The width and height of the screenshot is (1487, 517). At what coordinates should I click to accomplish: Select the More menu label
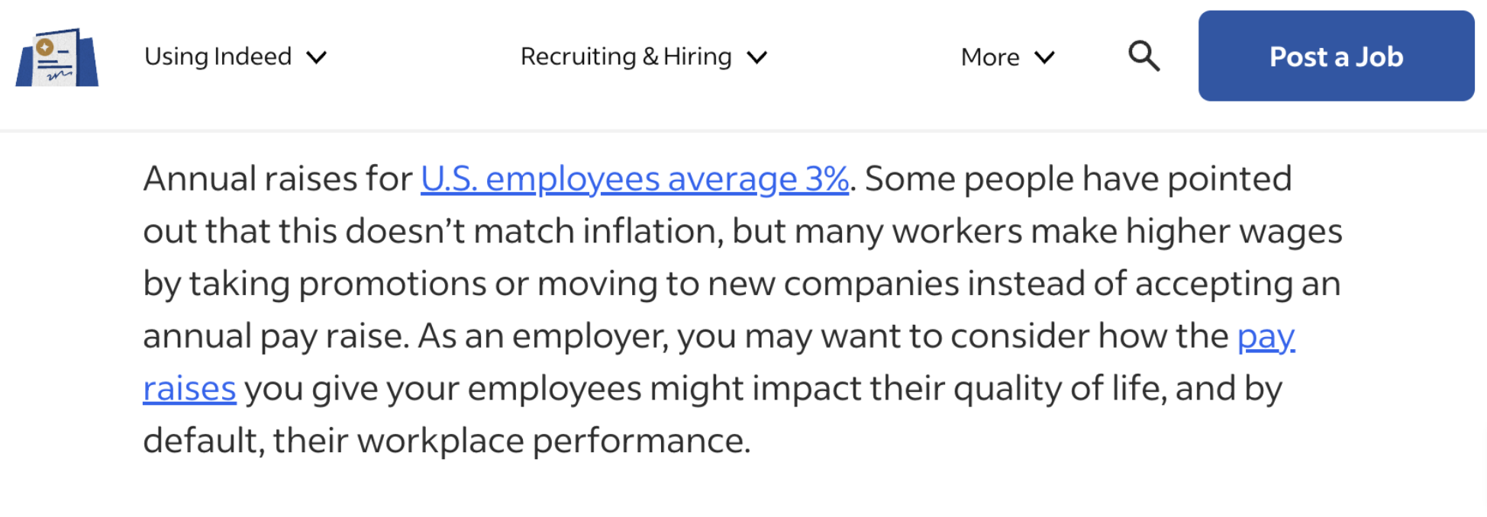tap(990, 57)
